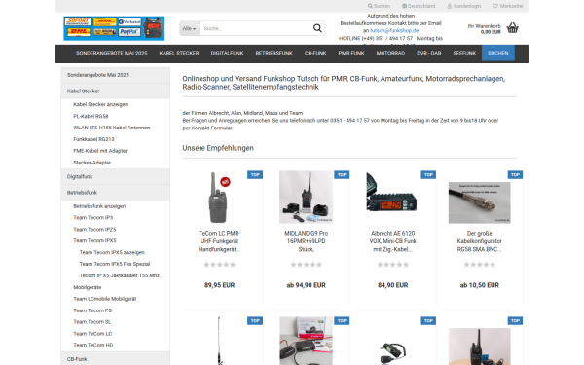Open PL-Kabel RG58 sidebar link

(91, 116)
